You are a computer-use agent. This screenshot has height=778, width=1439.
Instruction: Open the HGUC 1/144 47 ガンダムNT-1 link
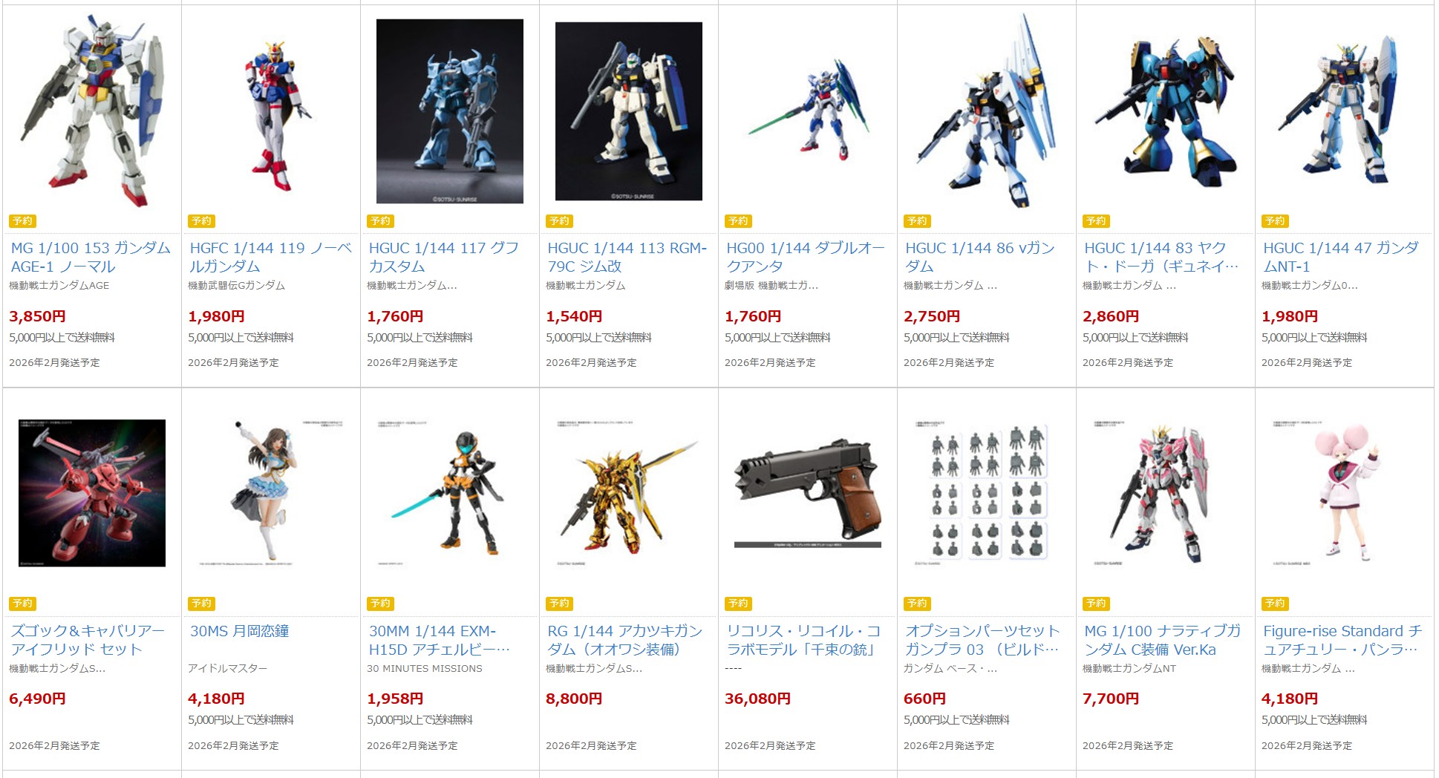tap(1341, 257)
